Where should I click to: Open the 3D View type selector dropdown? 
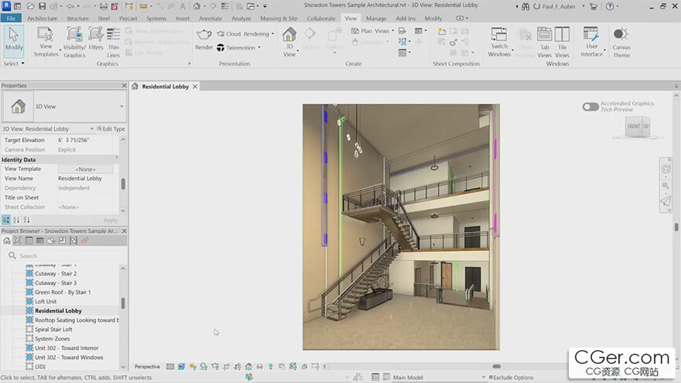(x=121, y=107)
